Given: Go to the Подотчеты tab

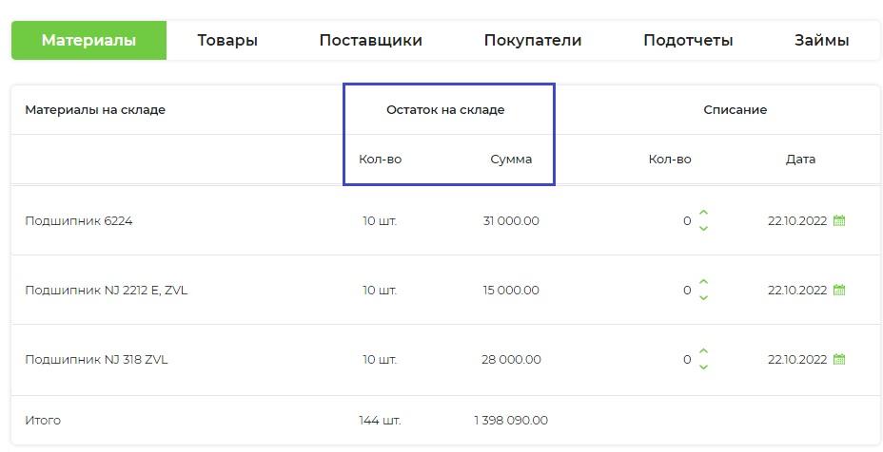Looking at the screenshot, I should click(688, 41).
